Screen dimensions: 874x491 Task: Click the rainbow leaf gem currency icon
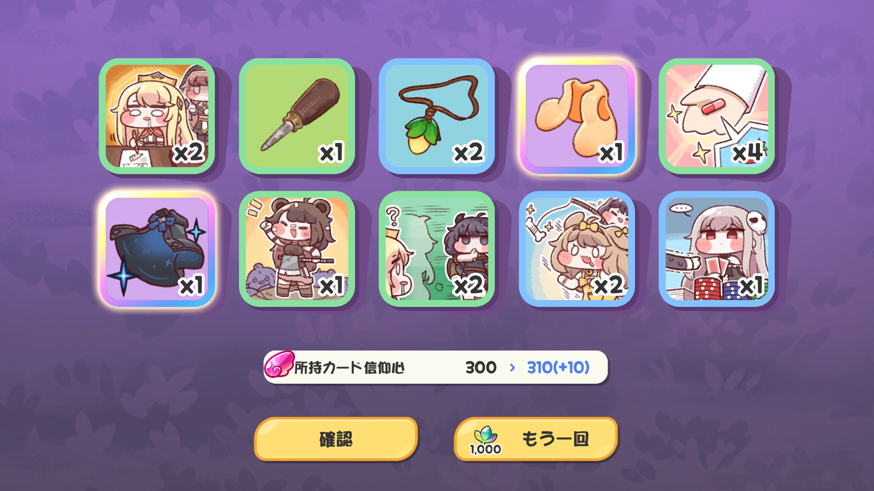tap(485, 435)
